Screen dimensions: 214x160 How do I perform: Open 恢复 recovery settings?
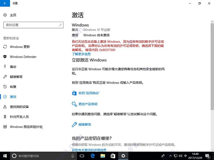pyautogui.click(x=13, y=87)
